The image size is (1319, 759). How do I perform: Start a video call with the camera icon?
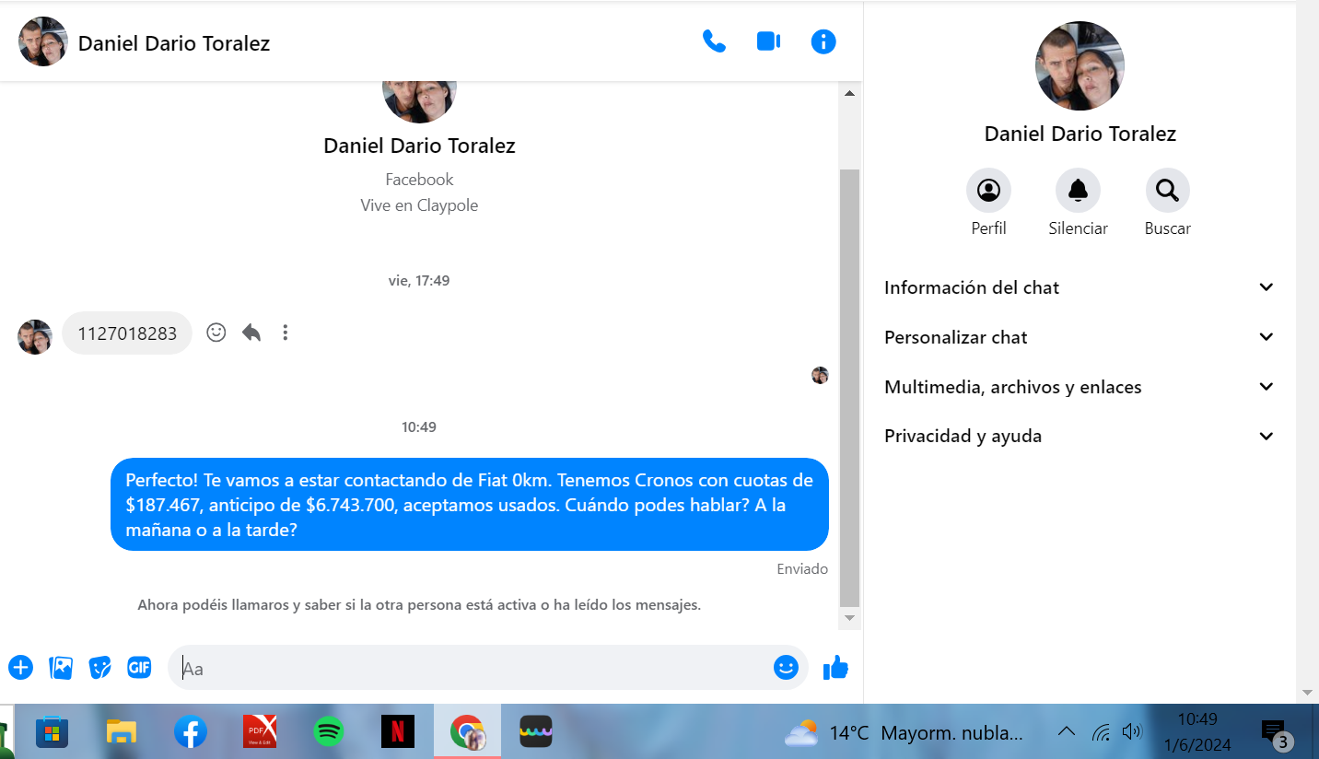coord(768,41)
